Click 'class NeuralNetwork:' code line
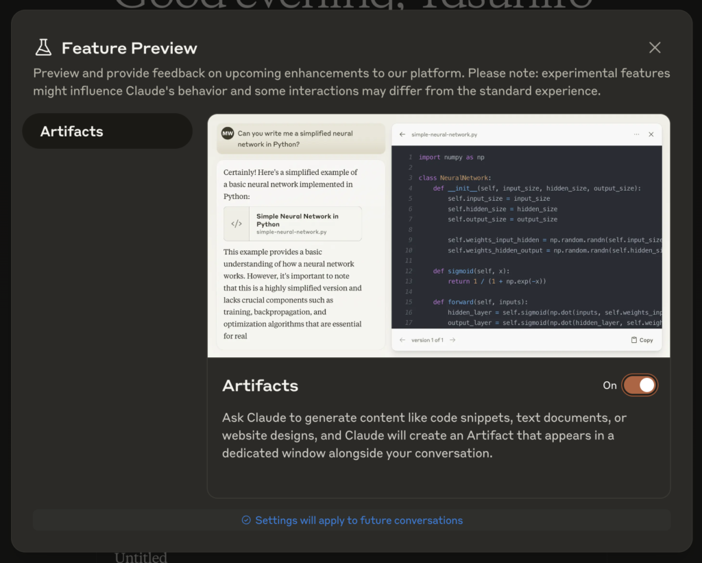 (x=455, y=178)
